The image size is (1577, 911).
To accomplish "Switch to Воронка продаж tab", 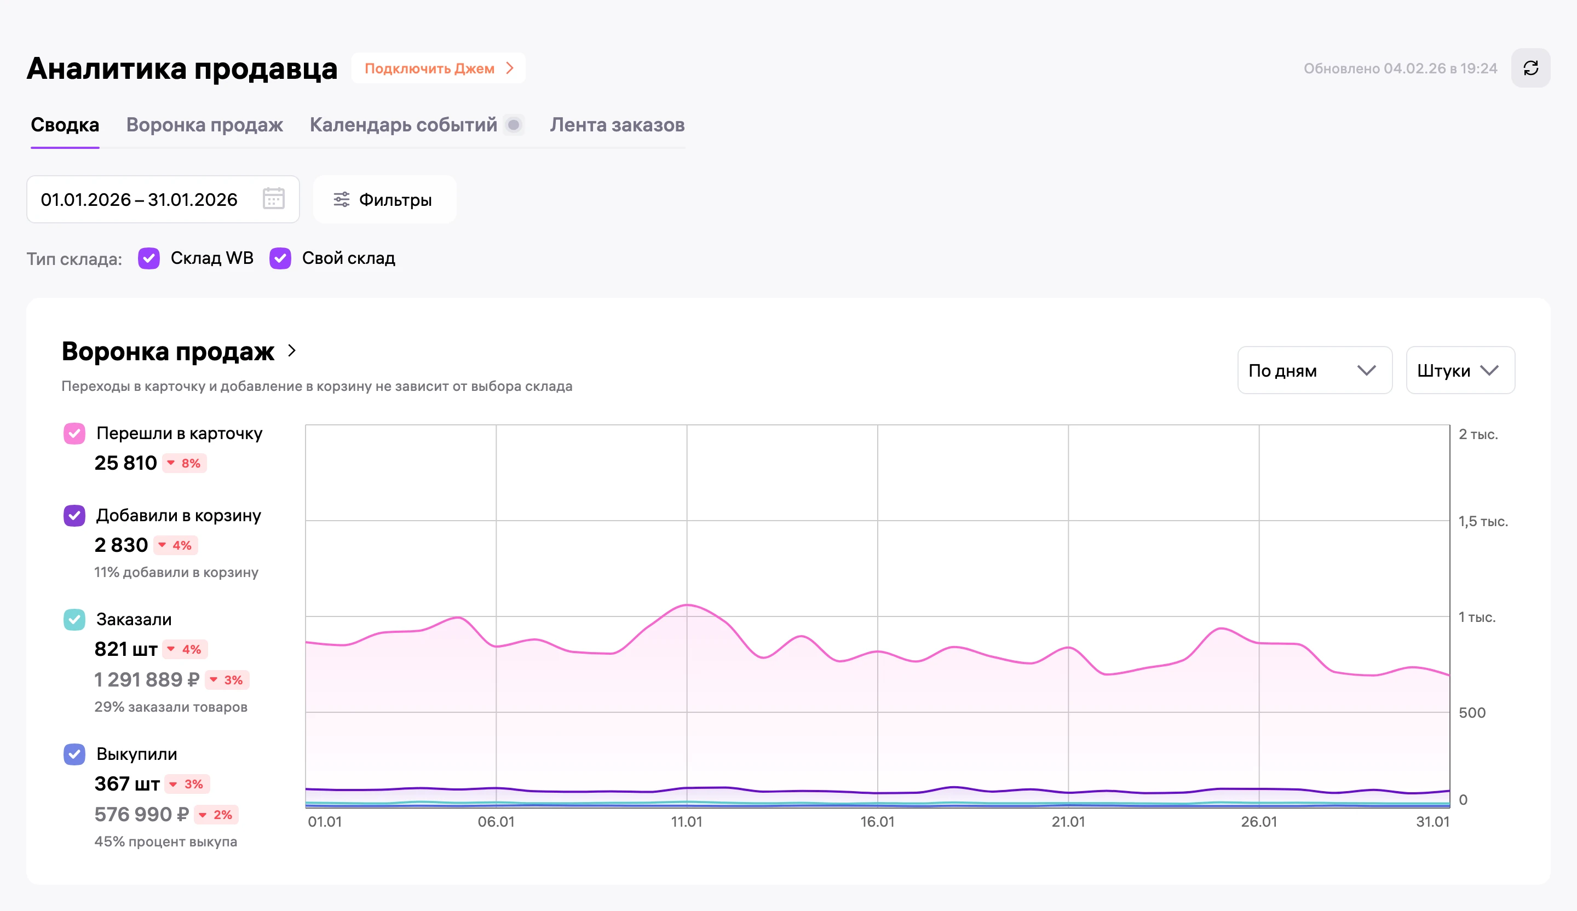I will pos(205,125).
